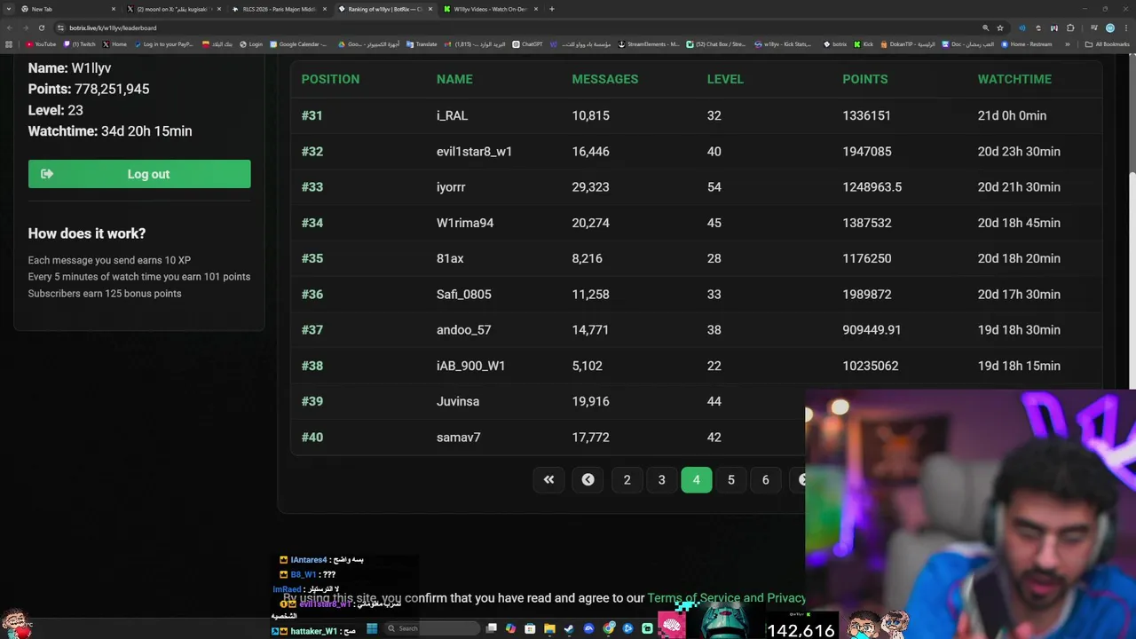Open leaderboard page 5
Image resolution: width=1136 pixels, height=639 pixels.
tap(731, 479)
